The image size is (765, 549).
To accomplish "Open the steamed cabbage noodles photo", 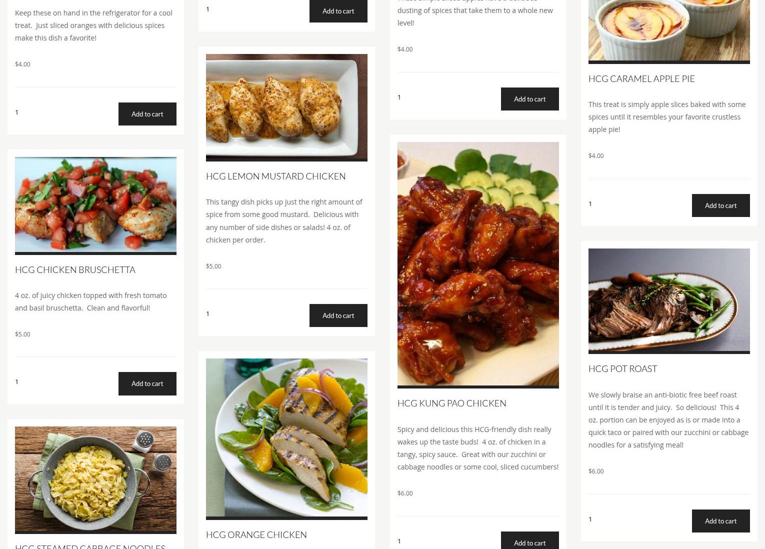I will 95,480.
